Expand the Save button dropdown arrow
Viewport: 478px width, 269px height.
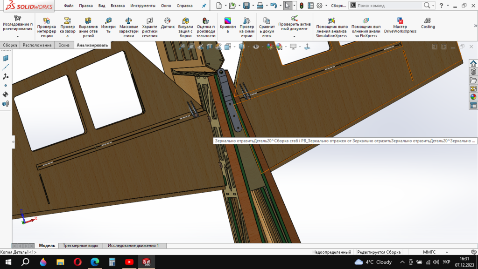[x=252, y=6]
